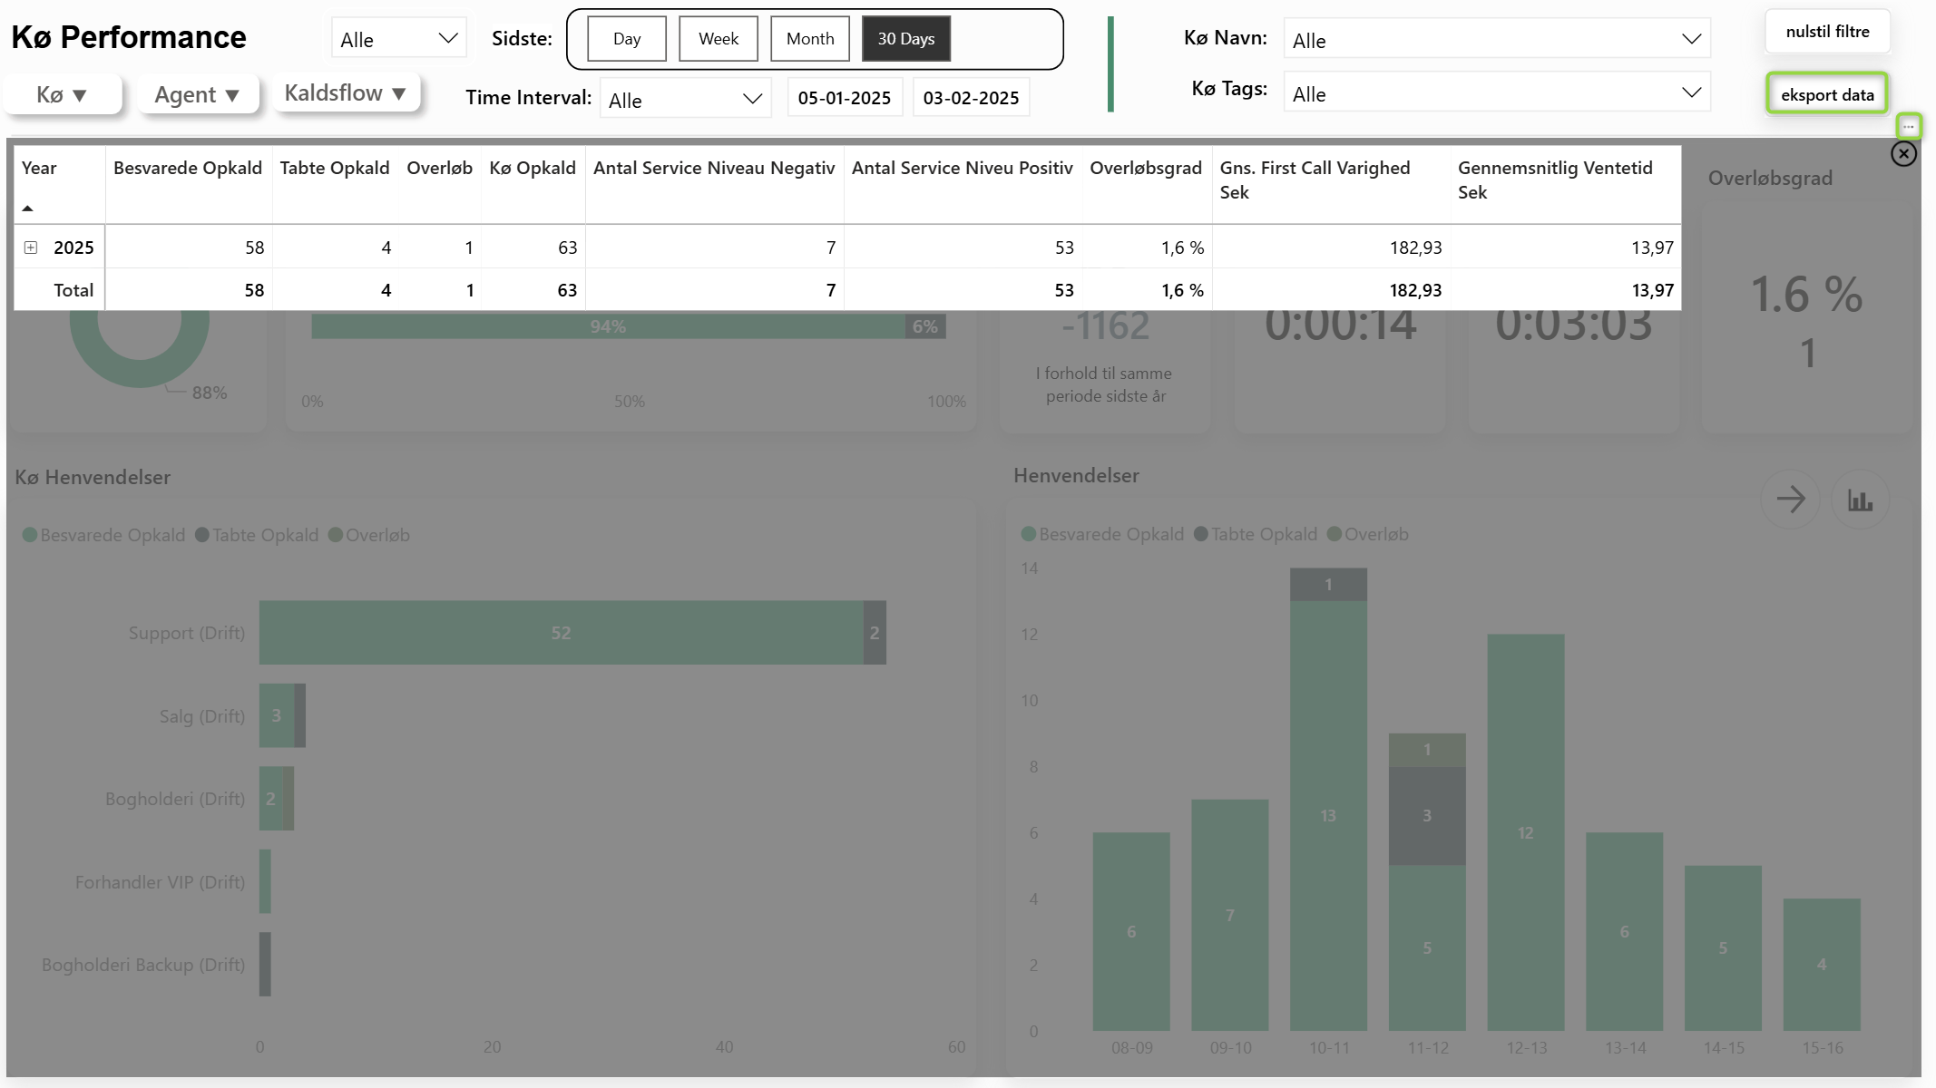Image resolution: width=1936 pixels, height=1088 pixels.
Task: Click the arrow icon next to Henvendelser
Action: [x=1790, y=500]
